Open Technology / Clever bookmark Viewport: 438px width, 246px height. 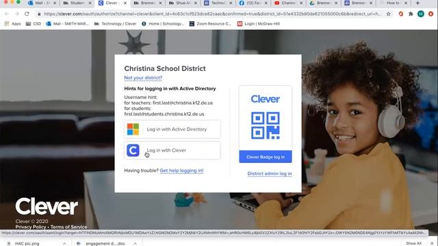(115, 24)
